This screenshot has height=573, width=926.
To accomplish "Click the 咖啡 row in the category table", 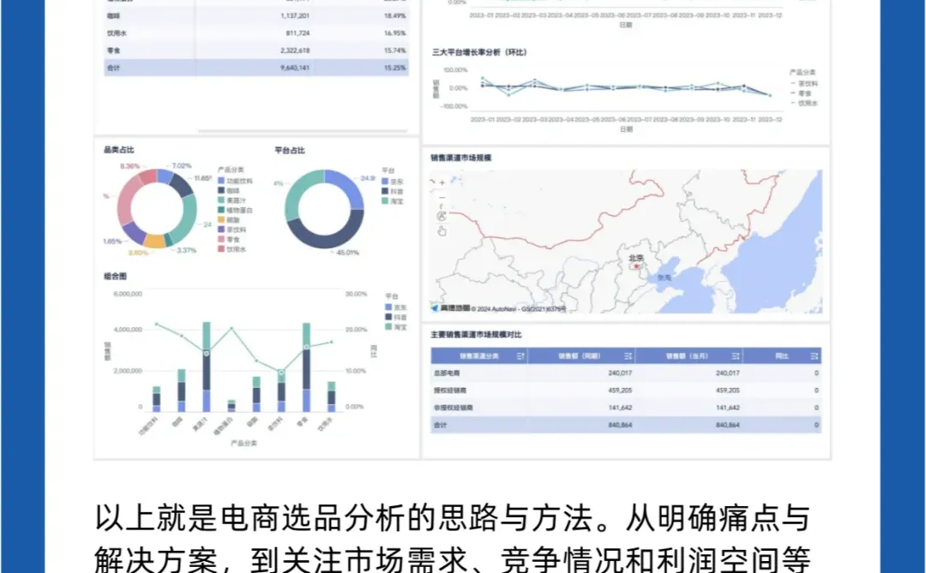I will tap(256, 16).
